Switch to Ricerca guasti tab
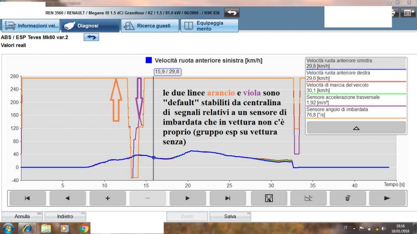 [x=150, y=26]
